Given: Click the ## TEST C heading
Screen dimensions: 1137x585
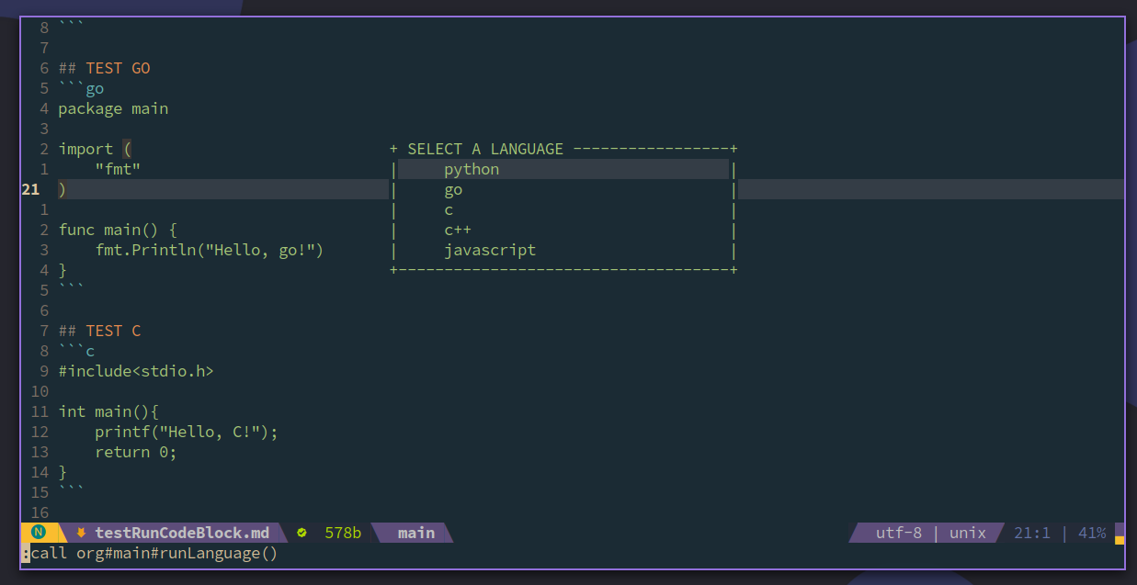Looking at the screenshot, I should pyautogui.click(x=99, y=331).
